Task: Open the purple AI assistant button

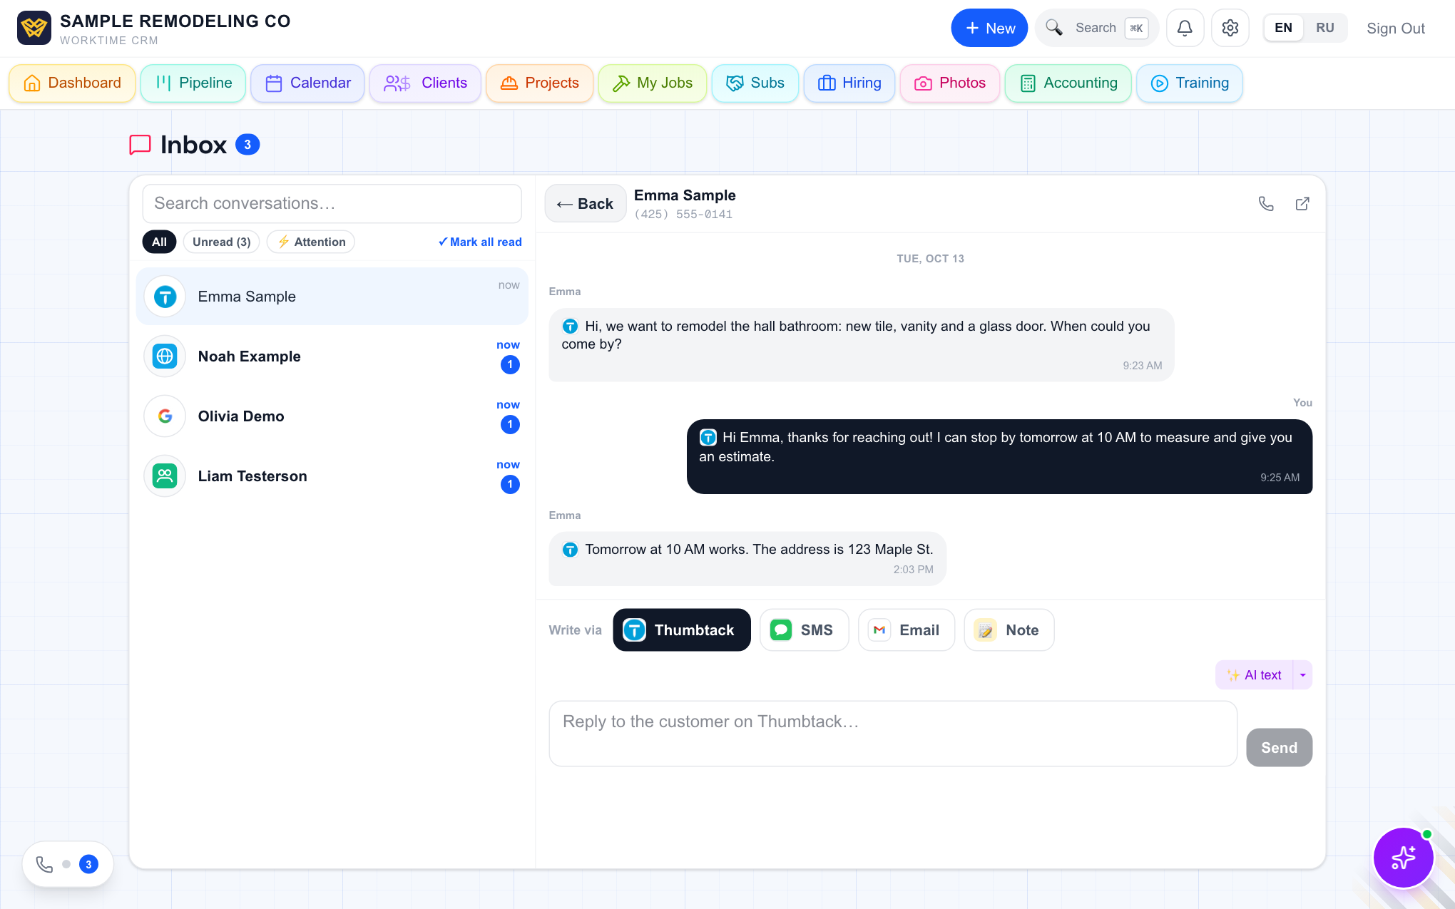Action: [1403, 857]
